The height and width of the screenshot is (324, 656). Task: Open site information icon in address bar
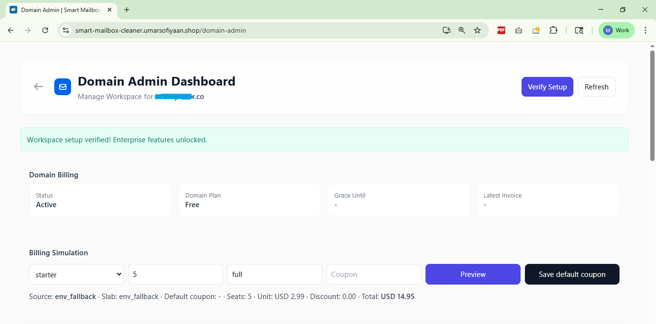66,30
